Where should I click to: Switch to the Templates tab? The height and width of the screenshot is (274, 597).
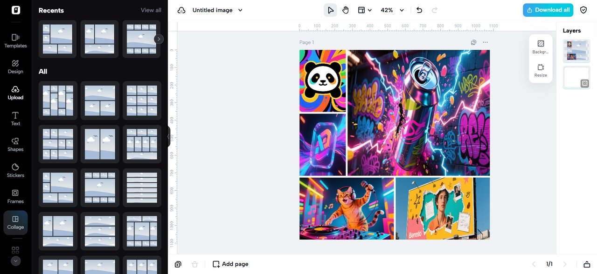tap(15, 40)
